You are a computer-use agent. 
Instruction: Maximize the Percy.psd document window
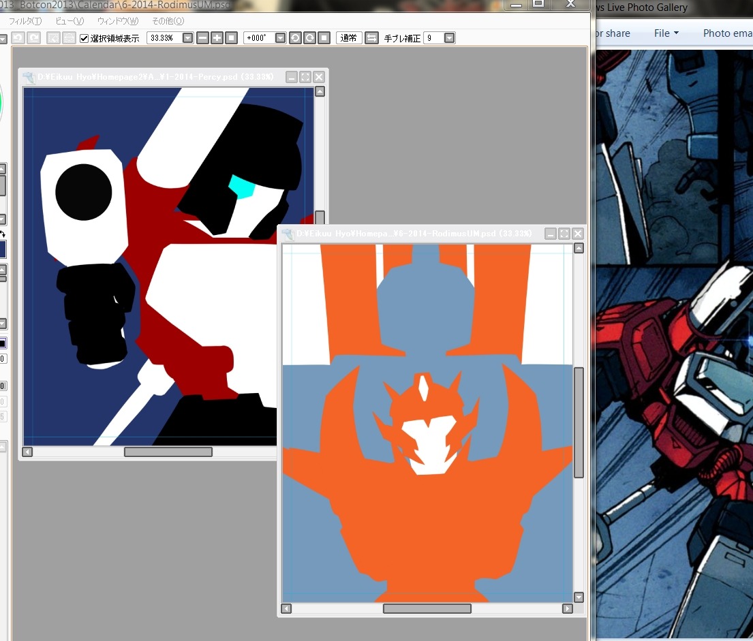pyautogui.click(x=305, y=77)
